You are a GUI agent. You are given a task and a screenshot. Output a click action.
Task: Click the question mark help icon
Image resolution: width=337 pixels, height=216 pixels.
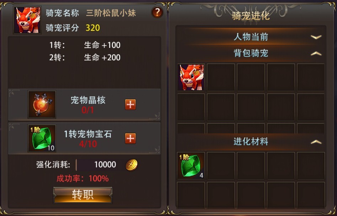click(157, 12)
